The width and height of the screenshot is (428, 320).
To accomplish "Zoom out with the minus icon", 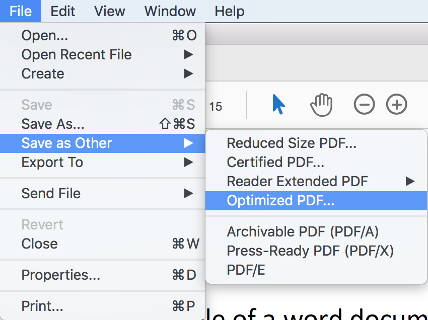I will click(x=364, y=104).
